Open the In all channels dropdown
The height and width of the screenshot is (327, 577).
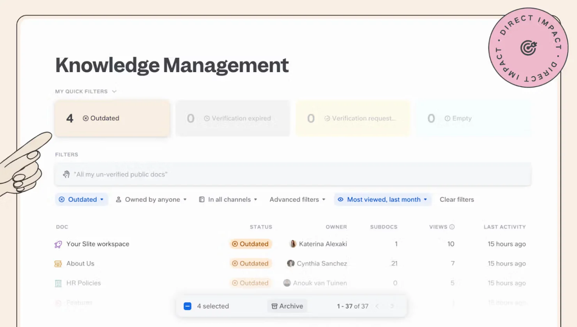[x=228, y=200]
